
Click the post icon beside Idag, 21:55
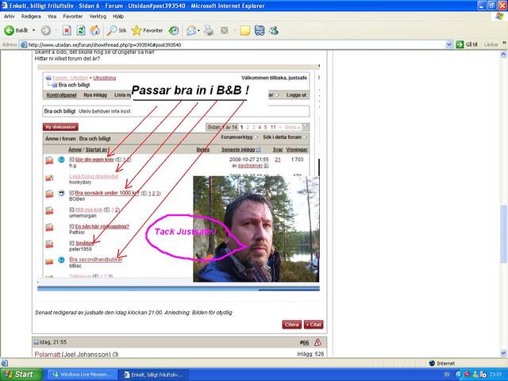pyautogui.click(x=37, y=342)
